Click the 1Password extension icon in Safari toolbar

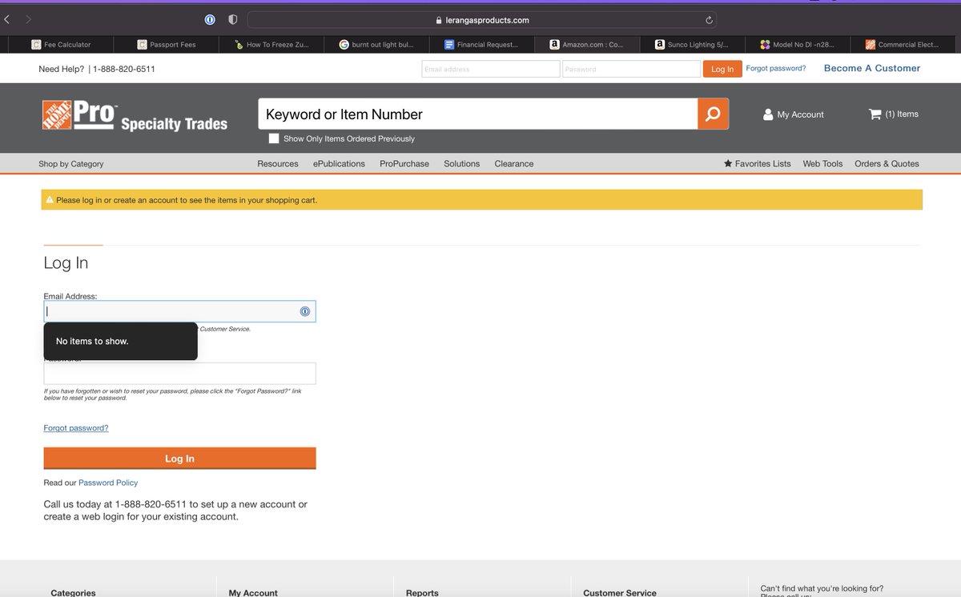coord(210,19)
